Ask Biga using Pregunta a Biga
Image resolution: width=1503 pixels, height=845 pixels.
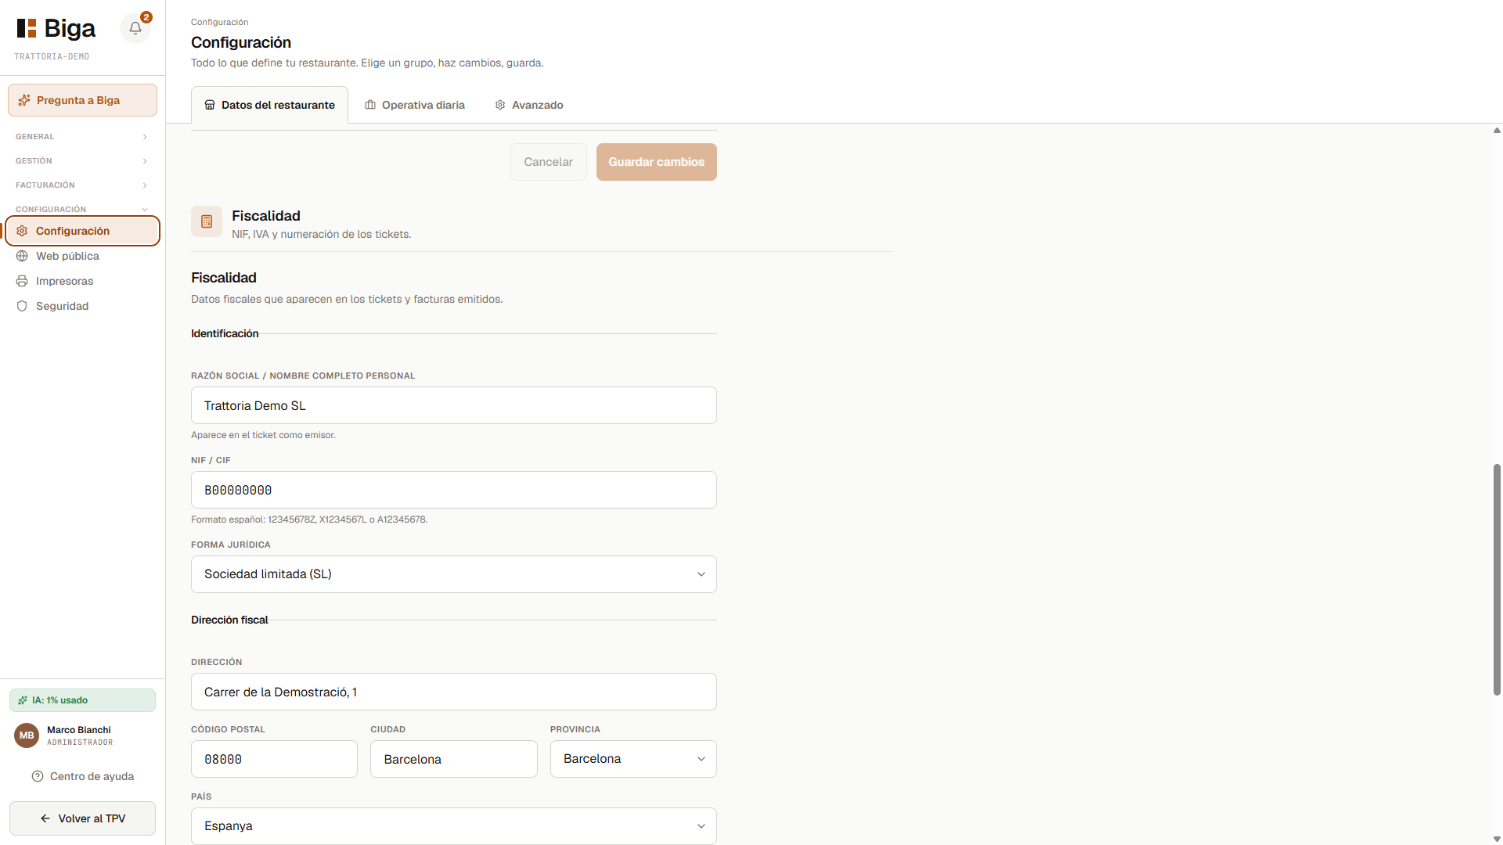82,100
